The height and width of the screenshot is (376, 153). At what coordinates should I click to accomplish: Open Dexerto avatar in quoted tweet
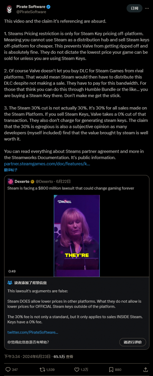pyautogui.click(x=10, y=182)
